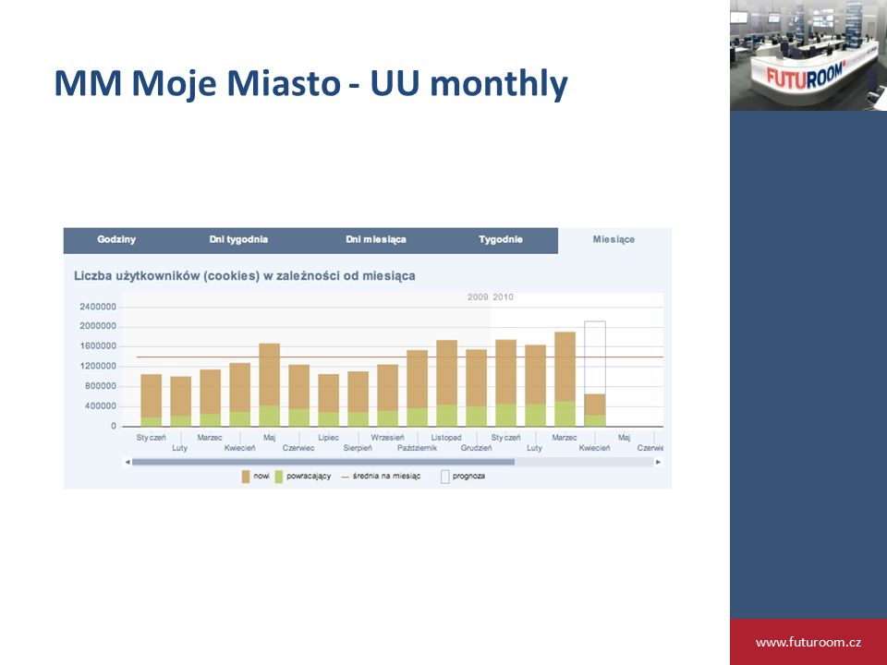Click the 2009 year marker
The image size is (887, 665).
[478, 296]
